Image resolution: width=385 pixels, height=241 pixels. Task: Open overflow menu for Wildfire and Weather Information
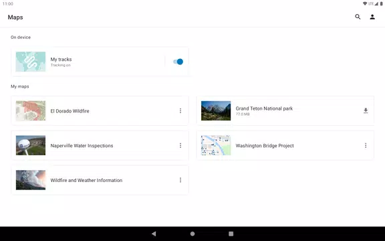pyautogui.click(x=180, y=180)
